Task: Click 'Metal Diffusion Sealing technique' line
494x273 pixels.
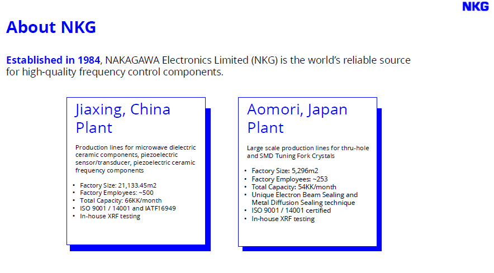Action: (x=303, y=203)
